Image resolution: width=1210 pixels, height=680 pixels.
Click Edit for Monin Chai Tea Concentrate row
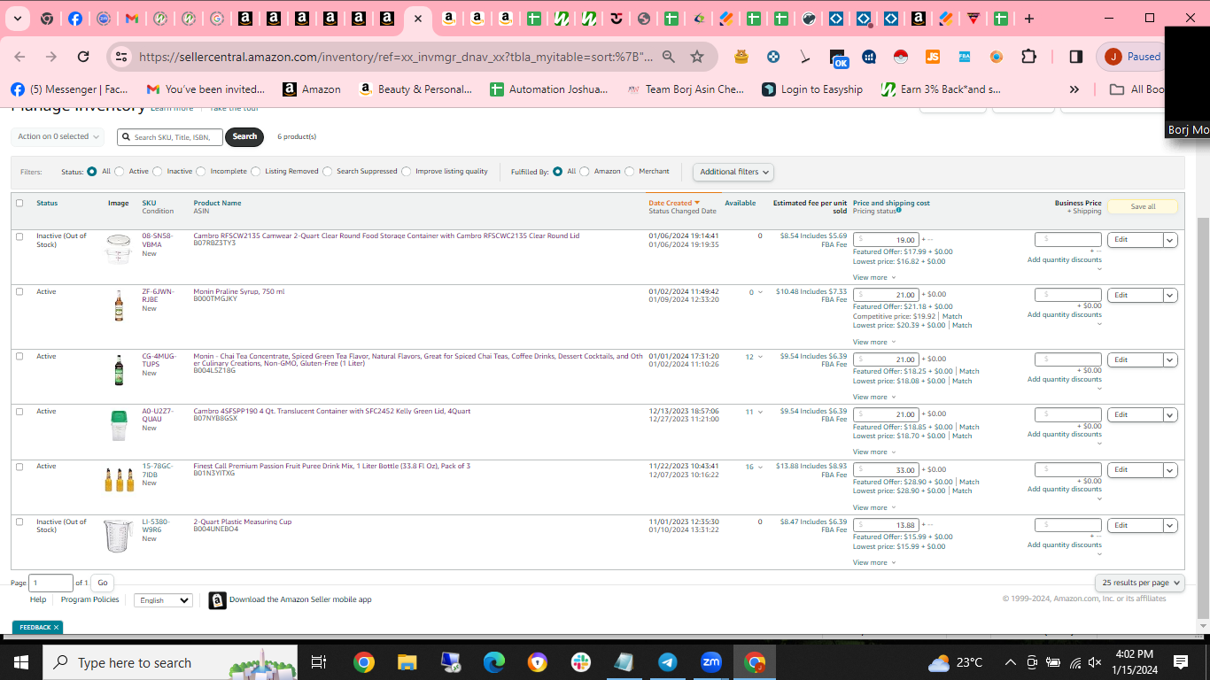[1135, 359]
